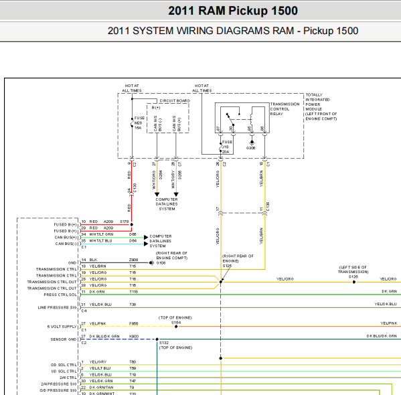Click the Fuse J18 20A symbol
Image resolution: width=401 pixels, height=395 pixels.
(x=220, y=147)
